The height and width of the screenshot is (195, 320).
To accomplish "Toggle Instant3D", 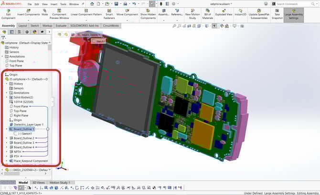I will tap(240, 12).
